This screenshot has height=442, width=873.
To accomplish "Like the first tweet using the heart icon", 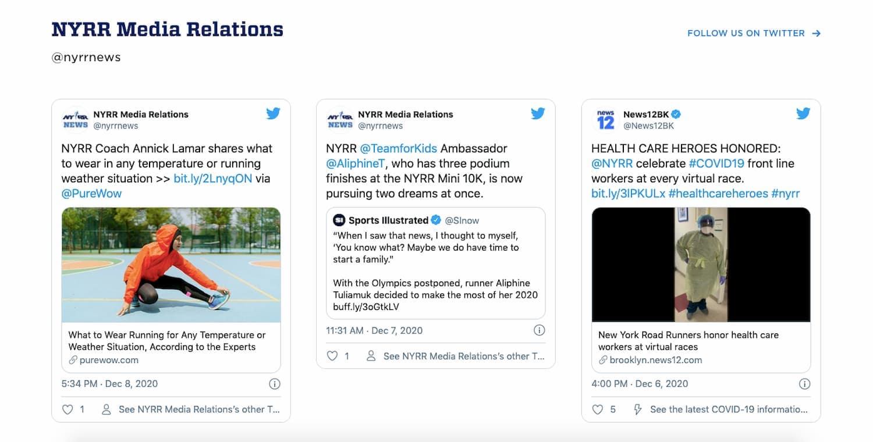I will click(67, 409).
